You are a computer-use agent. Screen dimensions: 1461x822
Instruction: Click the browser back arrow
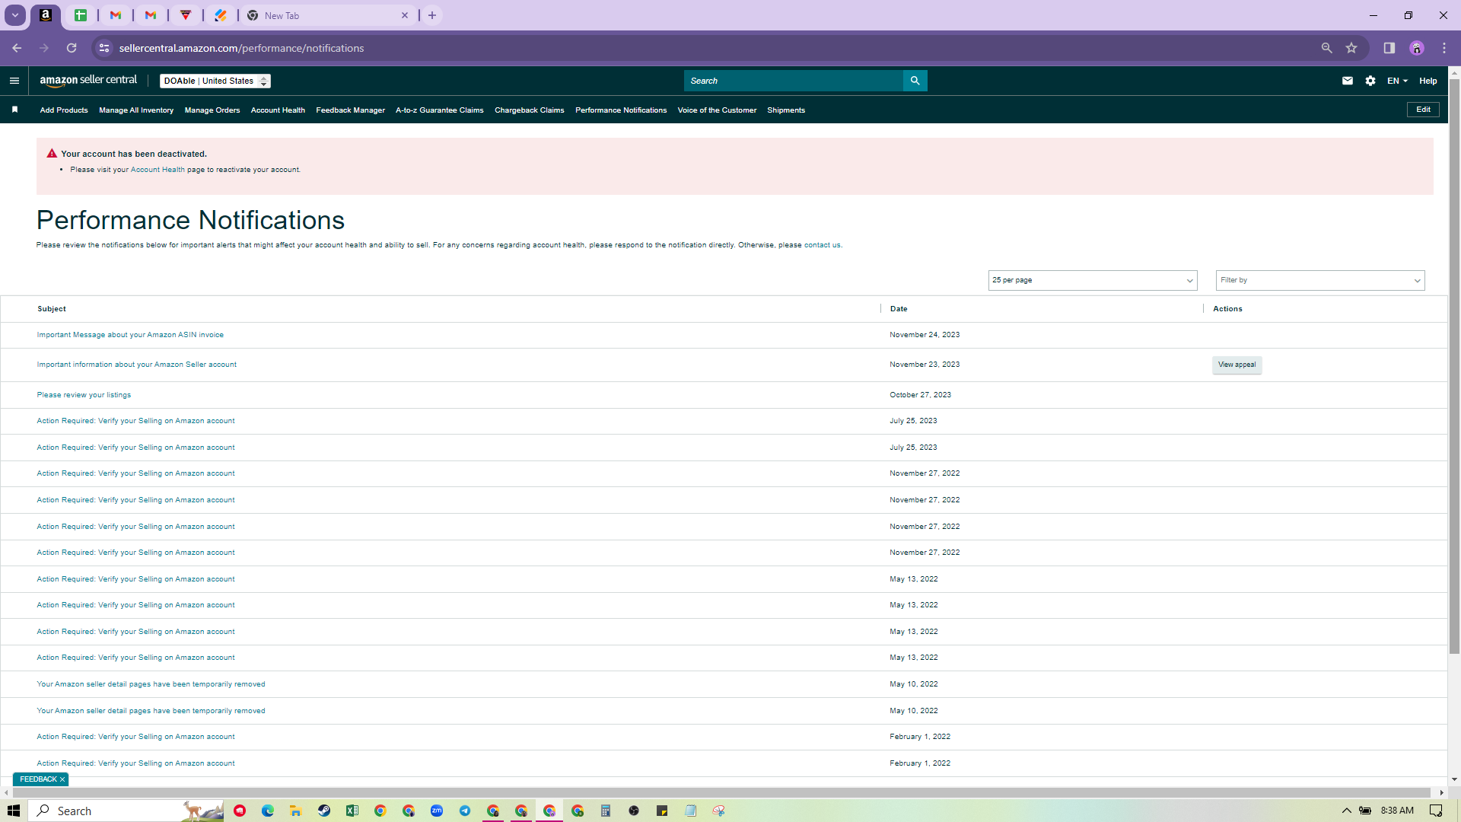tap(17, 48)
